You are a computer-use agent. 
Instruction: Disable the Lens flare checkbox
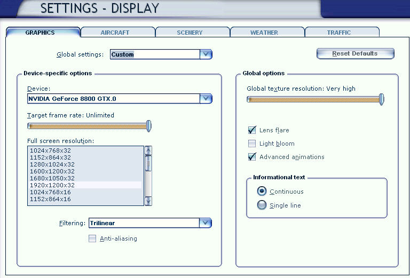[253, 130]
